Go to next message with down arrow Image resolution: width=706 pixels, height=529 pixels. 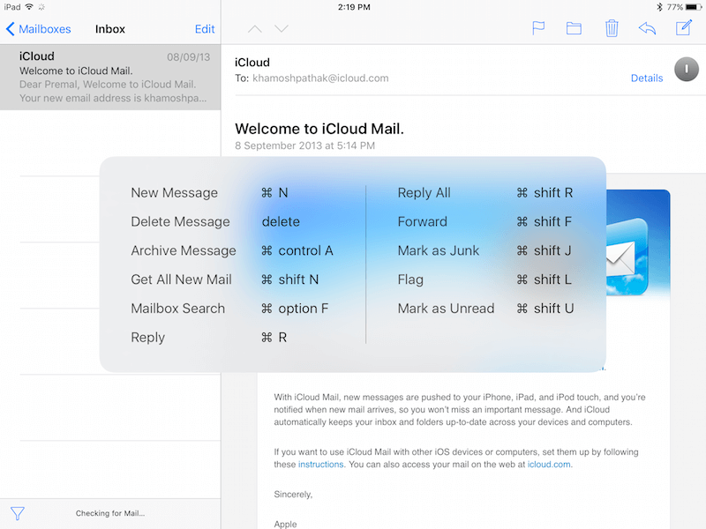(x=282, y=29)
